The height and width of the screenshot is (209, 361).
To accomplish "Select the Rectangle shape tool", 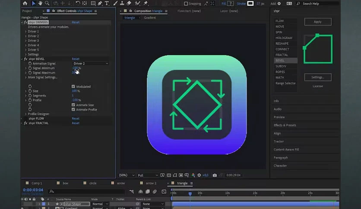I will [93, 3].
